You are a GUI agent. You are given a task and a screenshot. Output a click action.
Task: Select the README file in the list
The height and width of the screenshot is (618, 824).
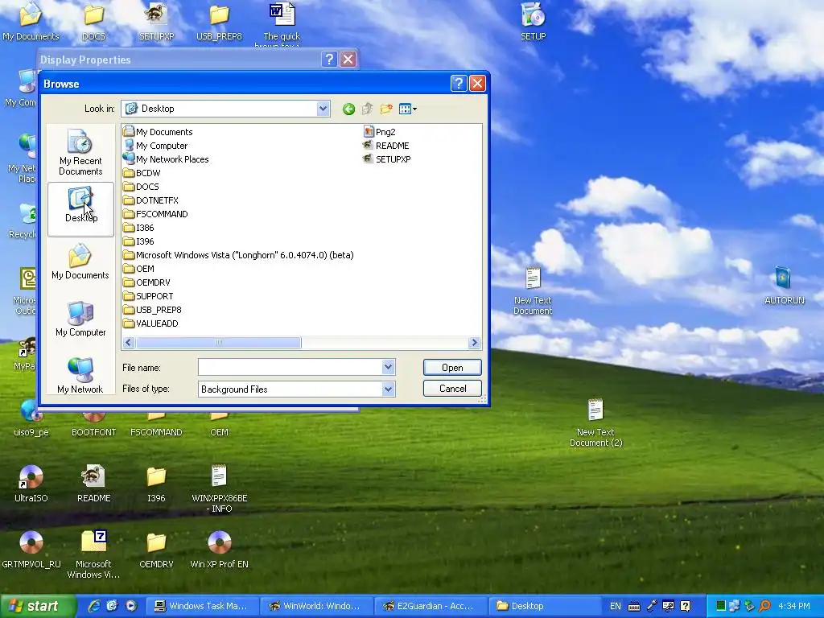click(386, 146)
